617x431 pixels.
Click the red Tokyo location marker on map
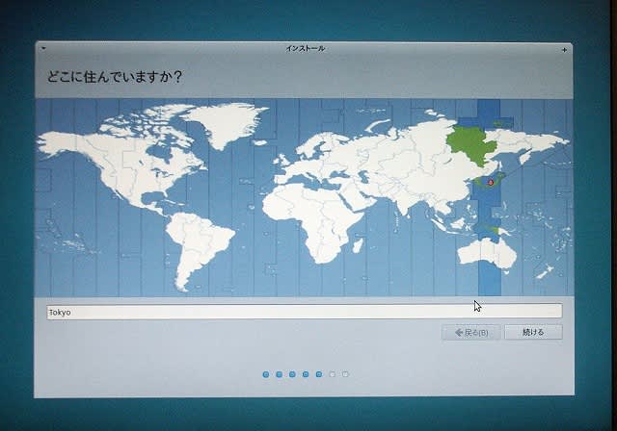[x=490, y=181]
